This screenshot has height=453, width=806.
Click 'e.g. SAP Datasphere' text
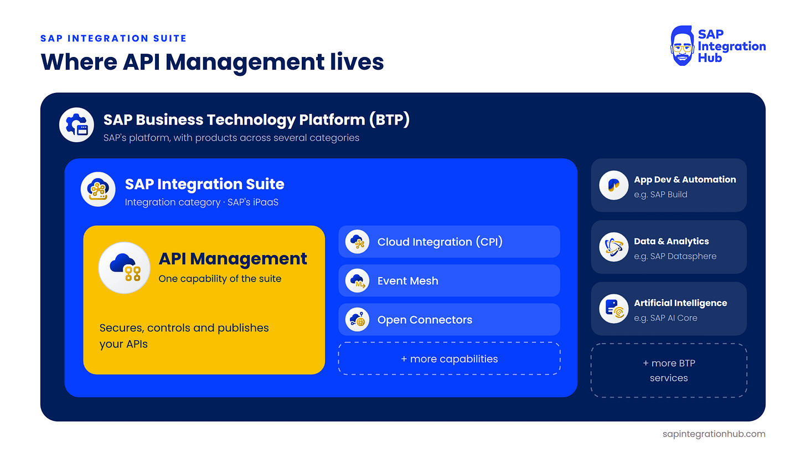(x=675, y=257)
